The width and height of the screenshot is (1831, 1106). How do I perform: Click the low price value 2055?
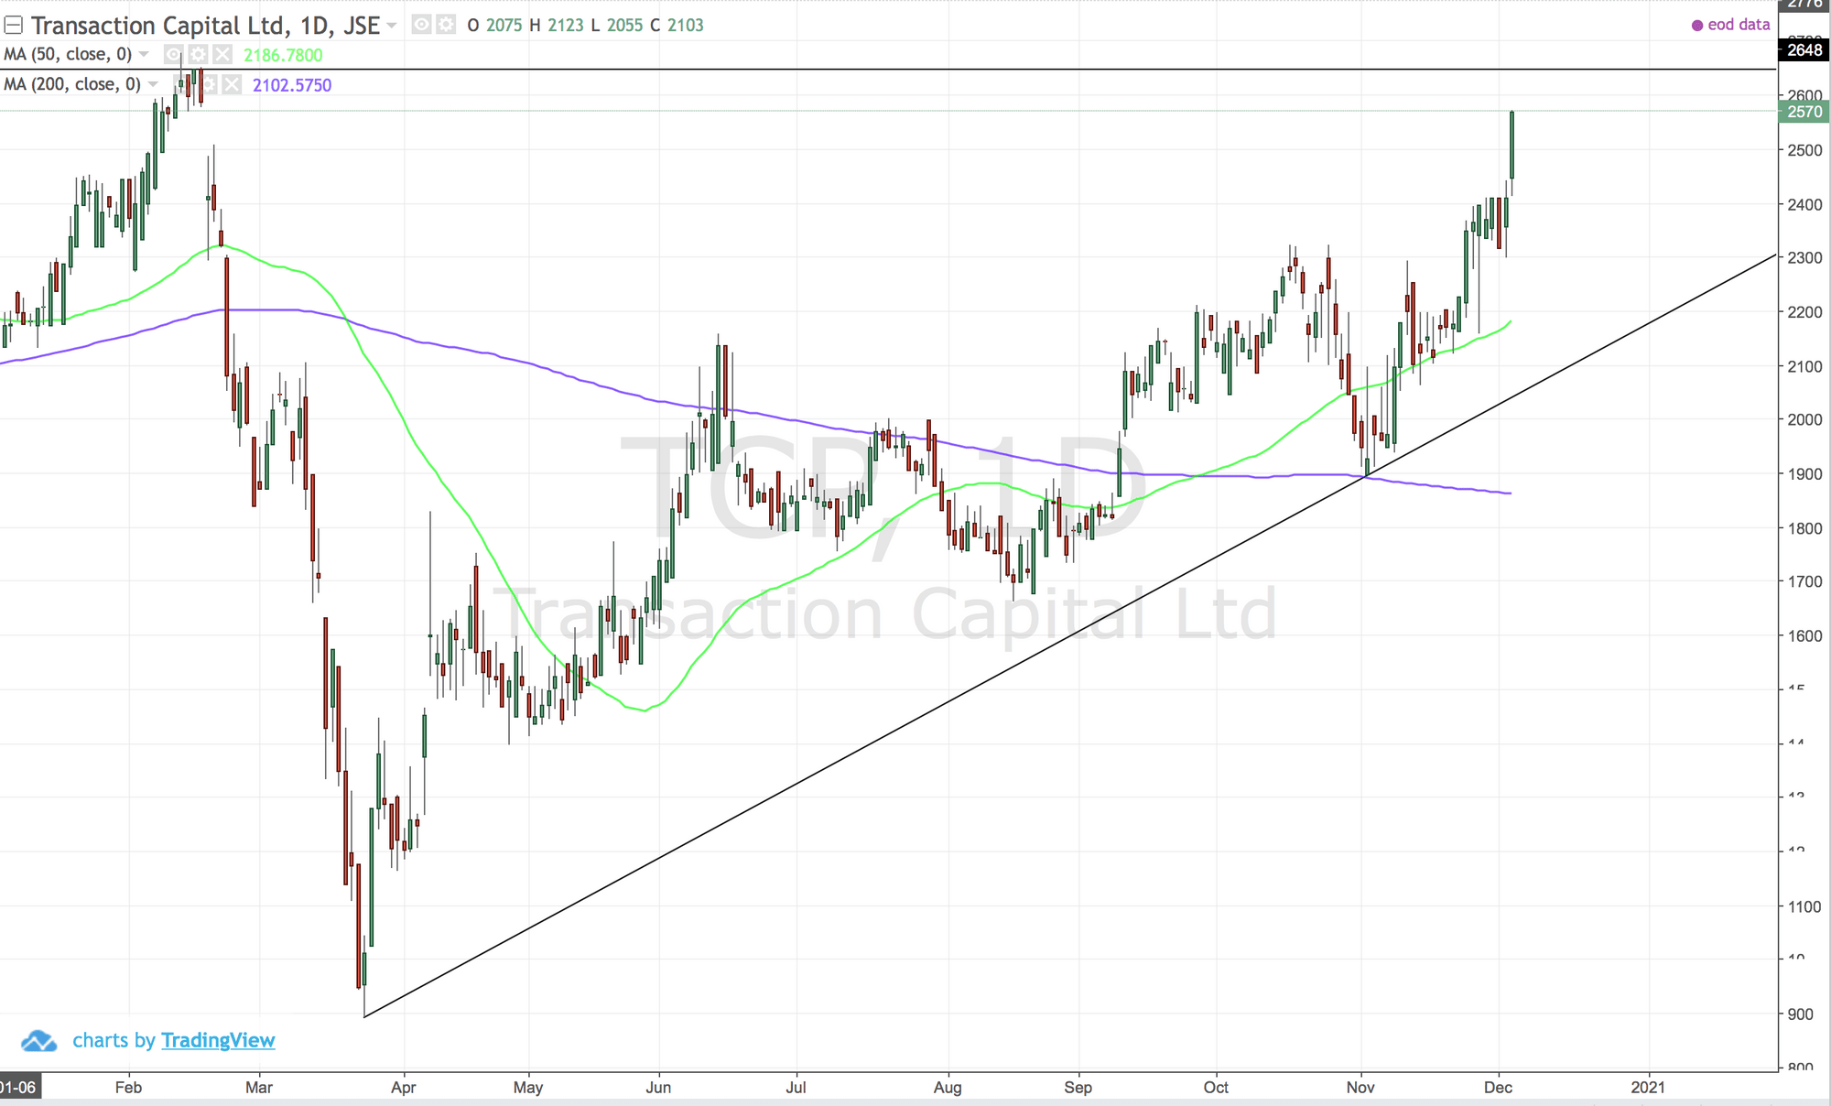[x=624, y=26]
